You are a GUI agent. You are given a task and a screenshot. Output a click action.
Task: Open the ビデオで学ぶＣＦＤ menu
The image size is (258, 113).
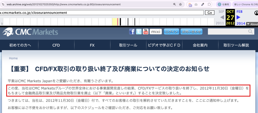point(164,45)
